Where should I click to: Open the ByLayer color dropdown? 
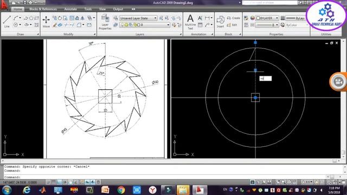267,18
